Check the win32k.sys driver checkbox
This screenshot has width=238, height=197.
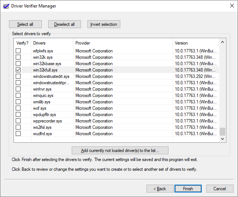click(x=18, y=57)
